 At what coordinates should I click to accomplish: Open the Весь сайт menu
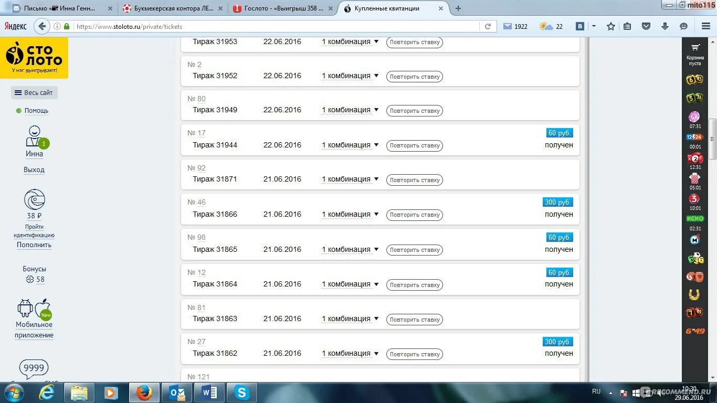pos(34,93)
